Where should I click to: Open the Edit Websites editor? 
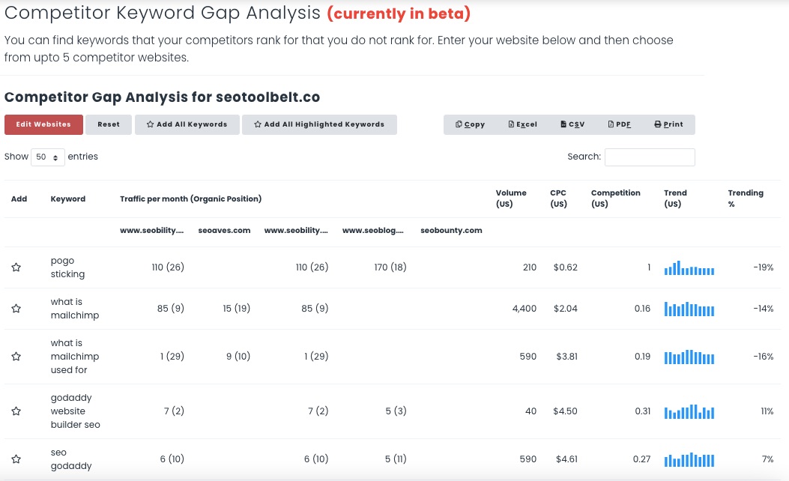click(x=43, y=124)
